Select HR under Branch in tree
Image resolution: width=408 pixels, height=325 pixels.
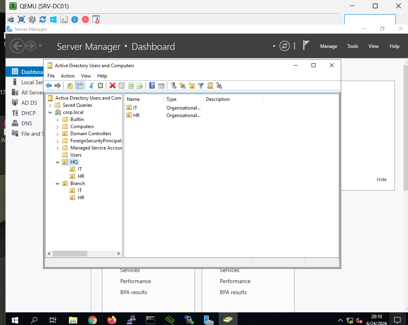(81, 198)
